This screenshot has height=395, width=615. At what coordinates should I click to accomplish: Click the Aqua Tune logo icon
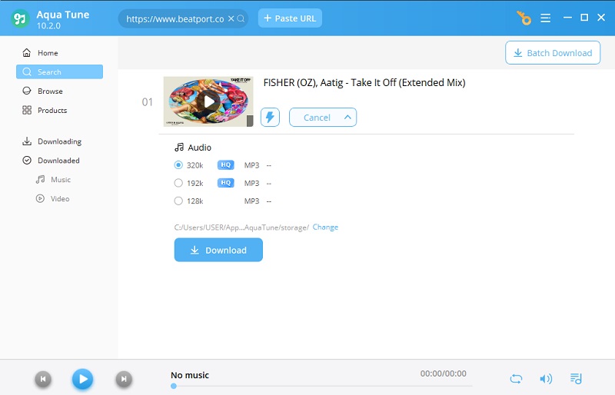20,18
